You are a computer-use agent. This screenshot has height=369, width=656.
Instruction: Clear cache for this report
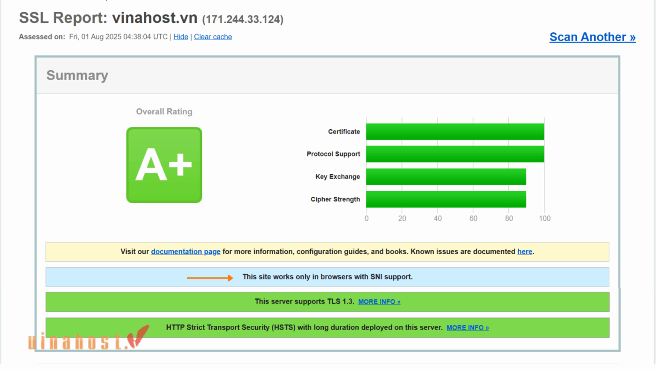point(213,37)
